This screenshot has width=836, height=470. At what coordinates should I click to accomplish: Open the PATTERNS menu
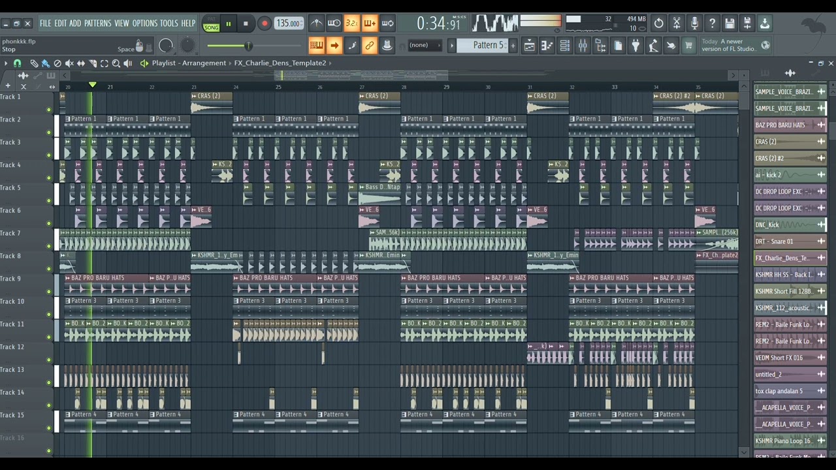tap(97, 23)
